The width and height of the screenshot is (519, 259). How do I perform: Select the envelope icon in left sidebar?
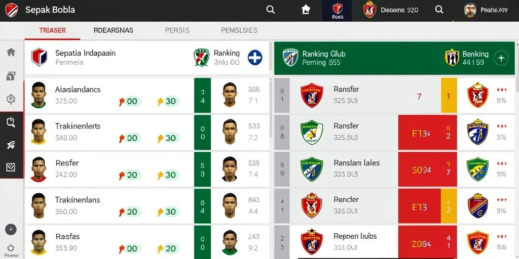pyautogui.click(x=11, y=167)
